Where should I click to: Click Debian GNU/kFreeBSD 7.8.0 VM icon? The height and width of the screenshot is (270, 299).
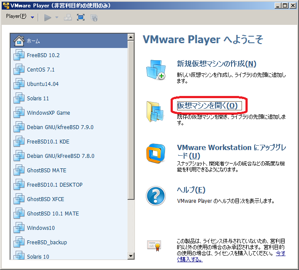pyautogui.click(x=19, y=156)
